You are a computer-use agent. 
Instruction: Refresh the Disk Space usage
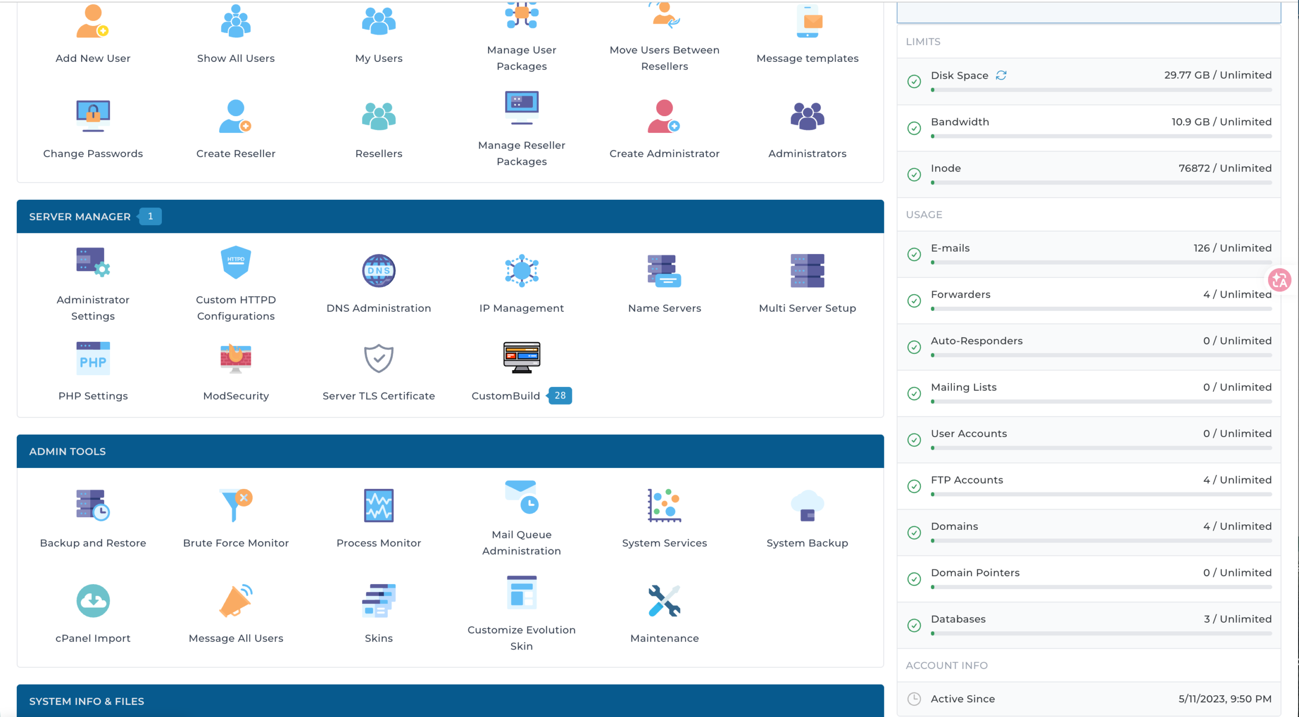(x=1001, y=75)
